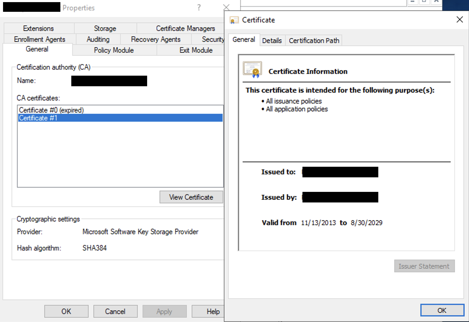Open the Exit Module tab

[x=196, y=50]
